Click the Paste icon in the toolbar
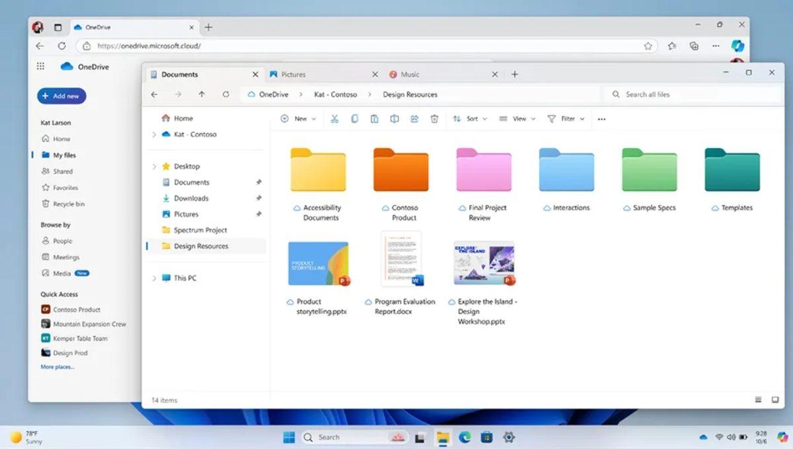793x449 pixels. pos(374,118)
